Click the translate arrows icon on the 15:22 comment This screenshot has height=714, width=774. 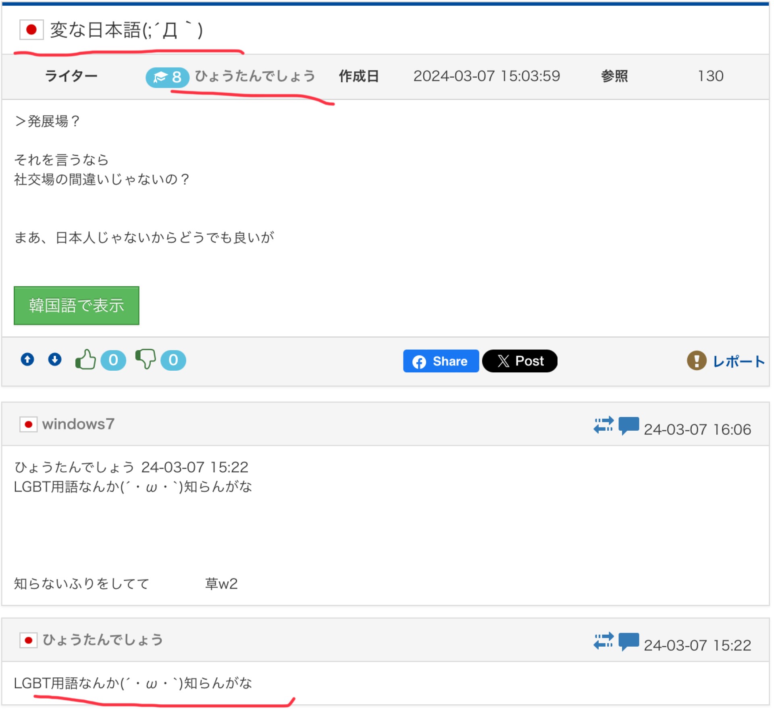(603, 641)
